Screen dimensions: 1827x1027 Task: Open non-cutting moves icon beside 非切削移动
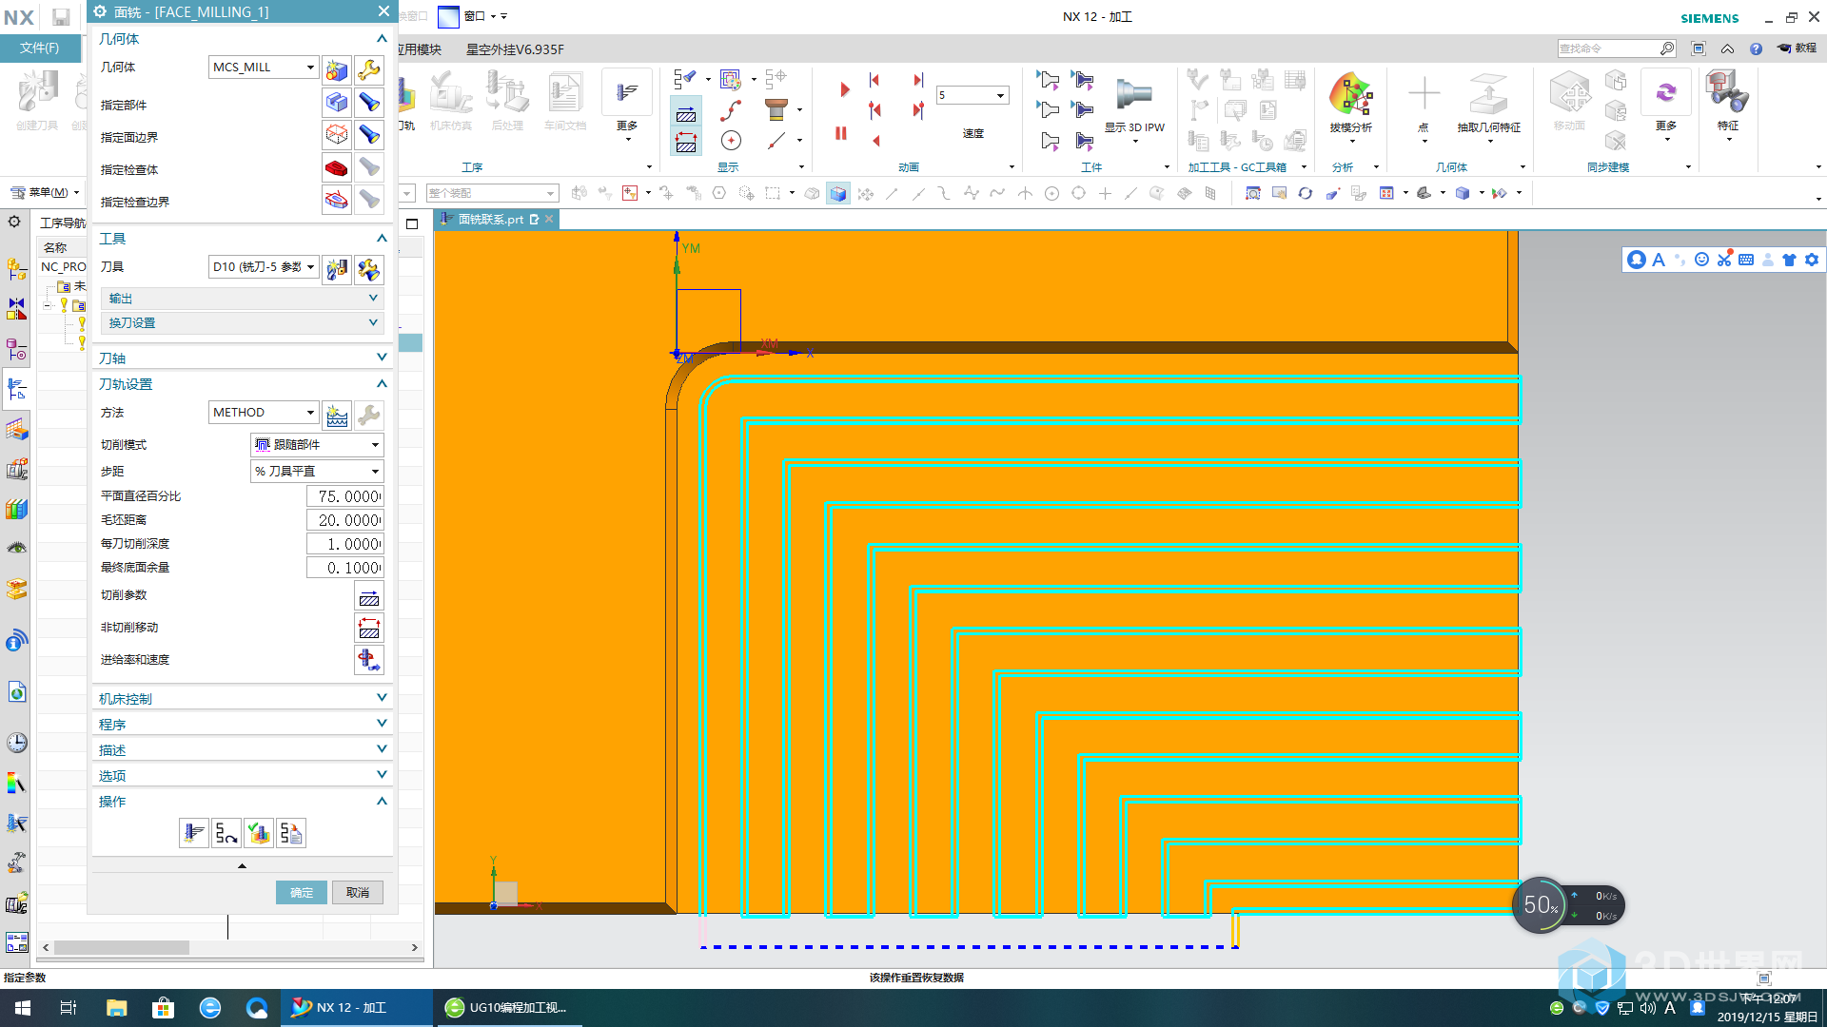coord(369,629)
